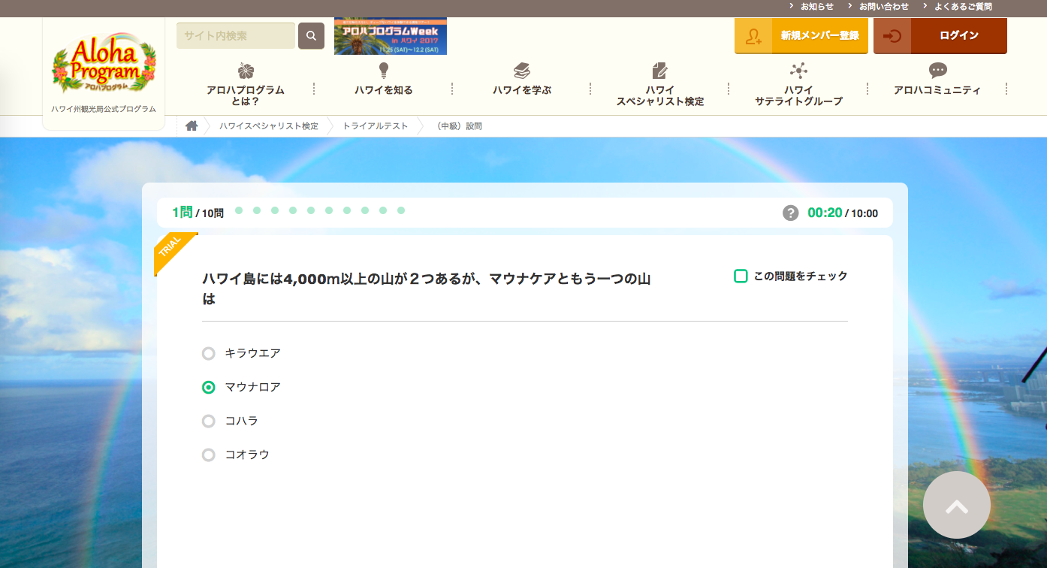Click the サイト内検索 search field
This screenshot has width=1047, height=568.
click(x=236, y=35)
